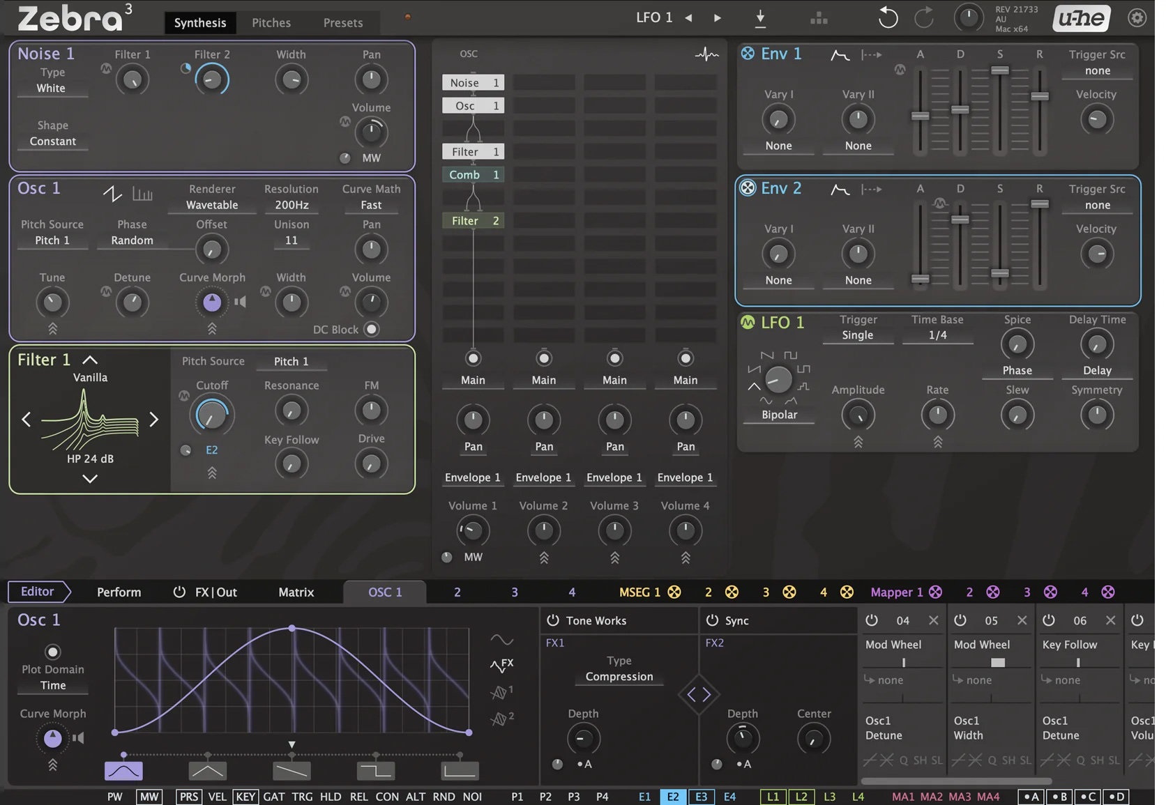Click the PW button in the bottom bar

114,797
